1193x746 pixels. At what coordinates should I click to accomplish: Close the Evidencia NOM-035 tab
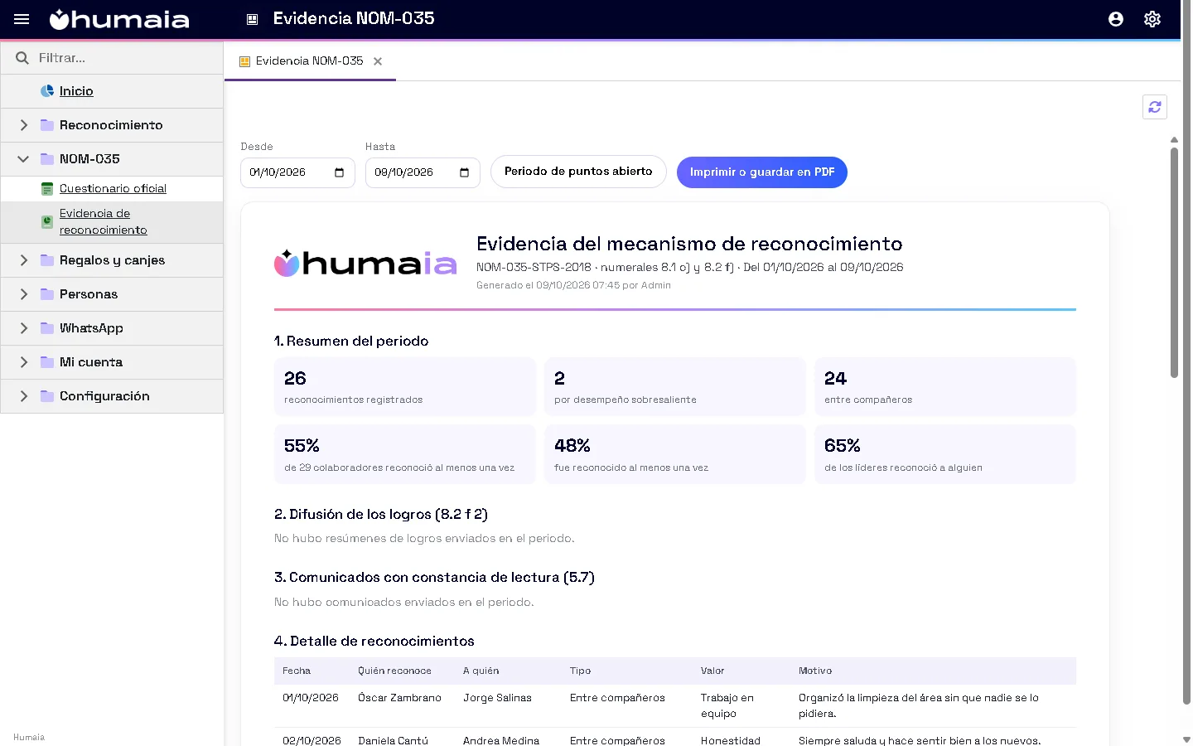point(378,61)
